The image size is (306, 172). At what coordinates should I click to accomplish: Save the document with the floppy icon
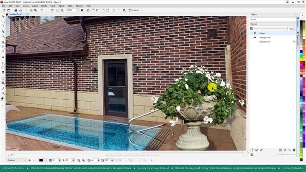pos(16,10)
